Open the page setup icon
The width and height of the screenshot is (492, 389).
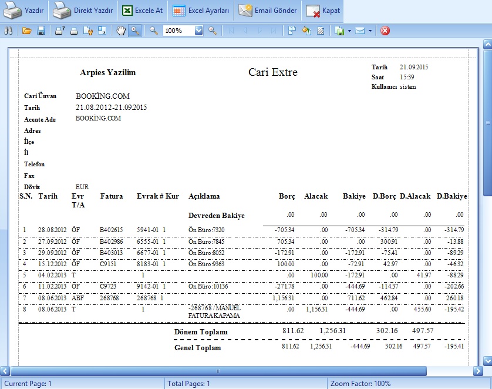pos(88,31)
